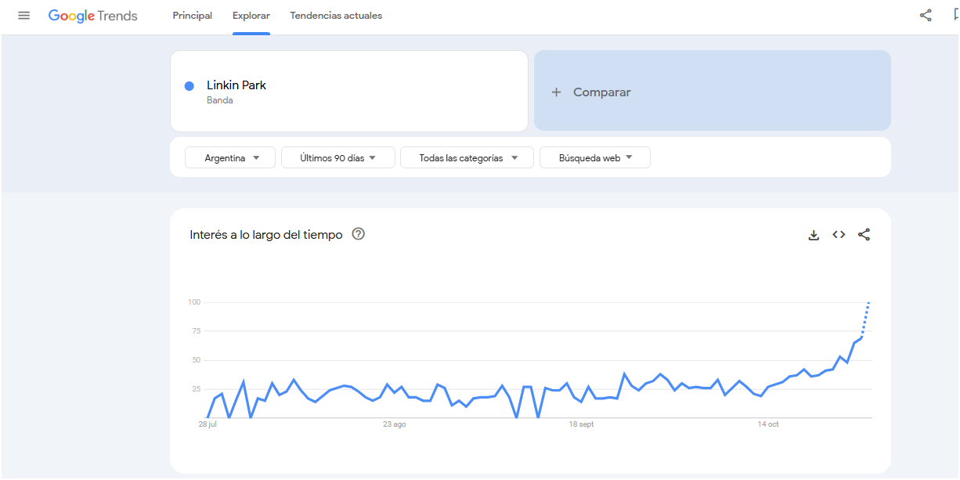
Task: Click the share icon in top header
Action: coord(926,16)
